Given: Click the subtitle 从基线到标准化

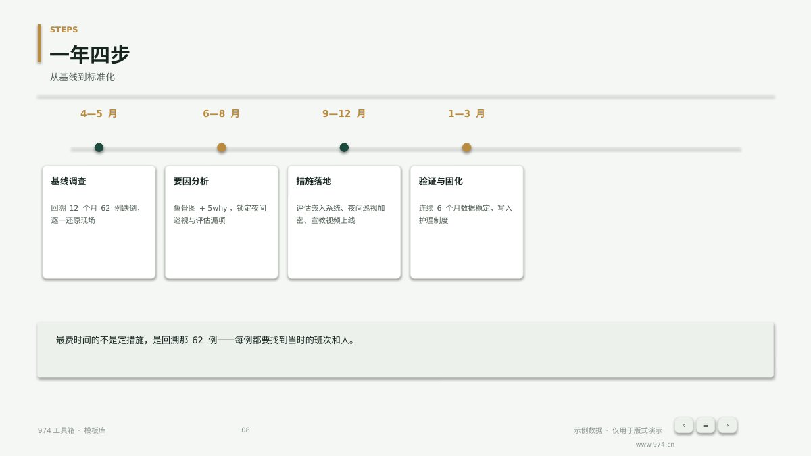Looking at the screenshot, I should (82, 77).
